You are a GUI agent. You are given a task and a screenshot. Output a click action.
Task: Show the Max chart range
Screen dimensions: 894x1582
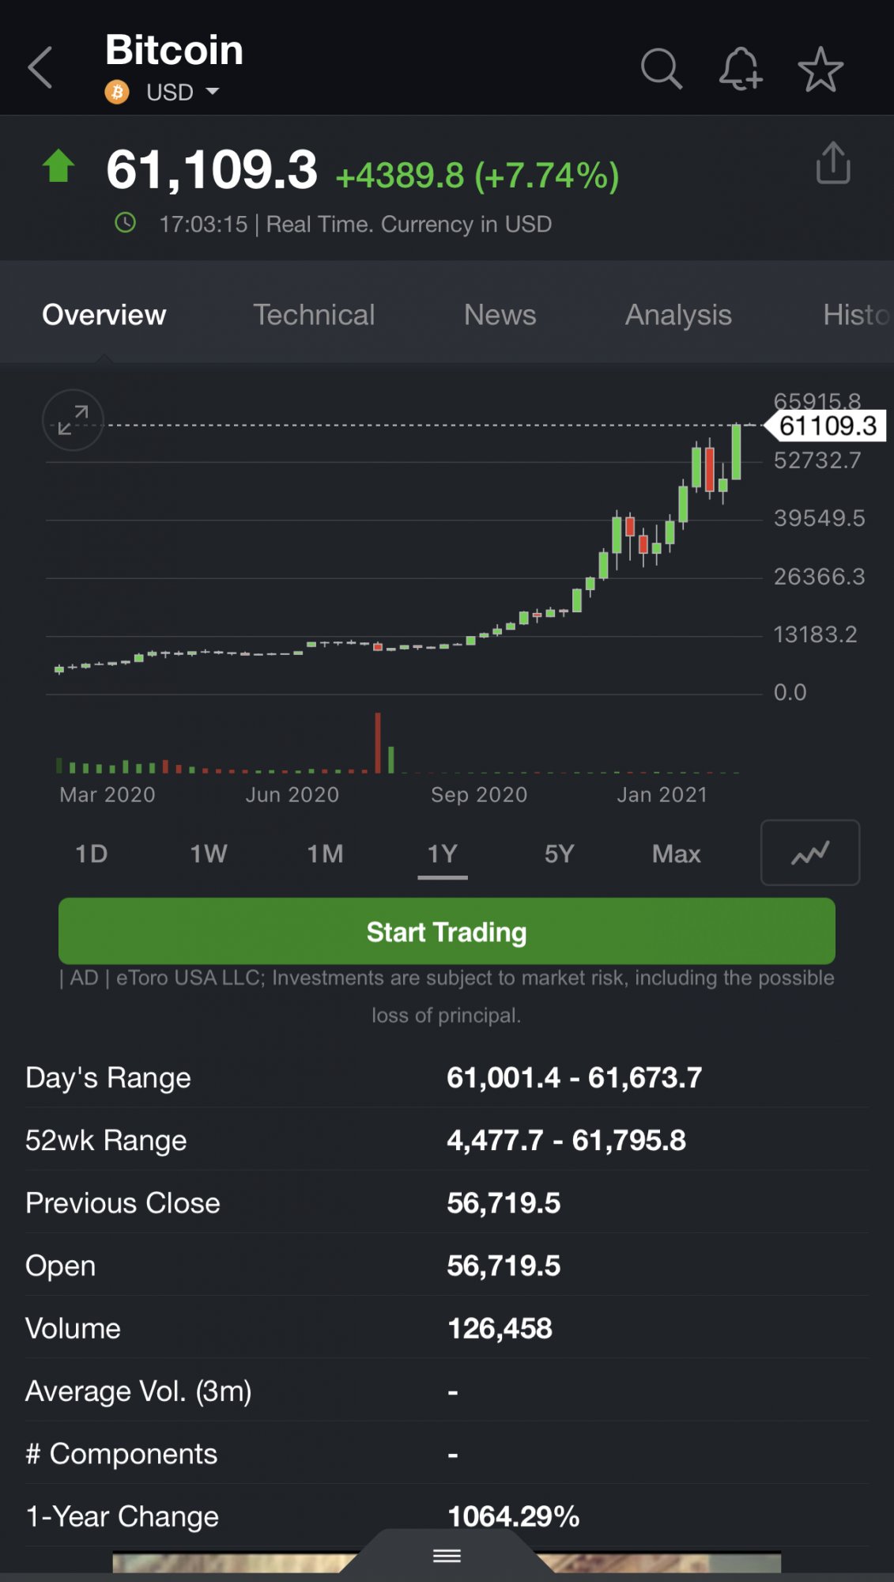point(676,854)
